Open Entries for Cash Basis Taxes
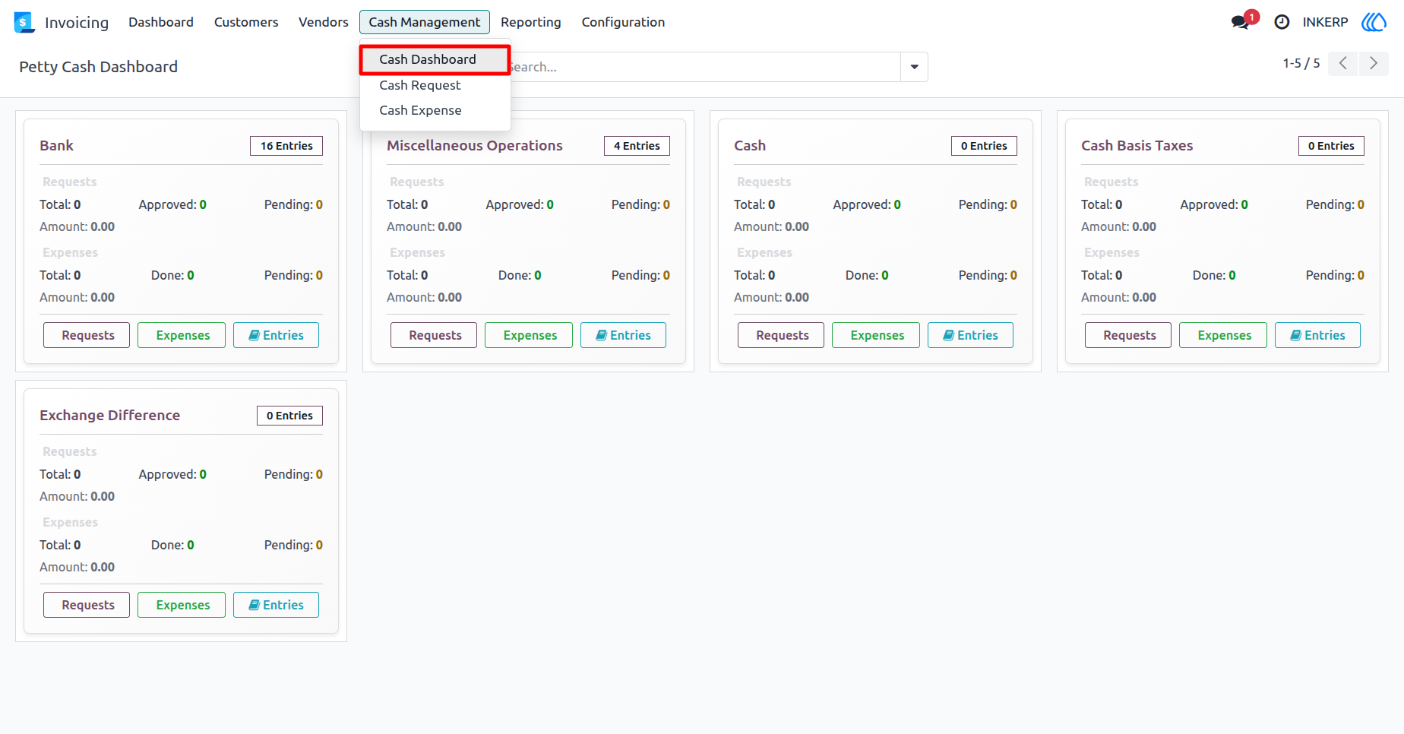This screenshot has width=1404, height=734. 1317,335
